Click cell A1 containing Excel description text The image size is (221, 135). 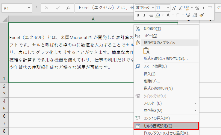[x=71, y=53]
